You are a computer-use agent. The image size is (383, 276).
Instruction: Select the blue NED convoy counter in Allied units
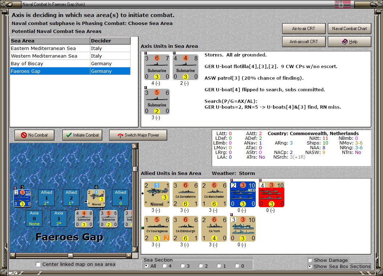click(243, 194)
